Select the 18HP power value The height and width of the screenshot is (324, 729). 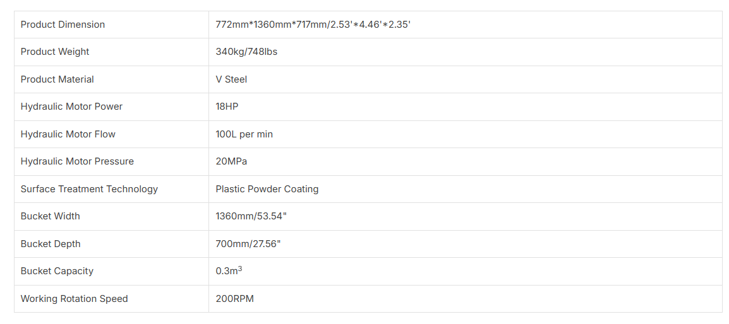pyautogui.click(x=227, y=107)
